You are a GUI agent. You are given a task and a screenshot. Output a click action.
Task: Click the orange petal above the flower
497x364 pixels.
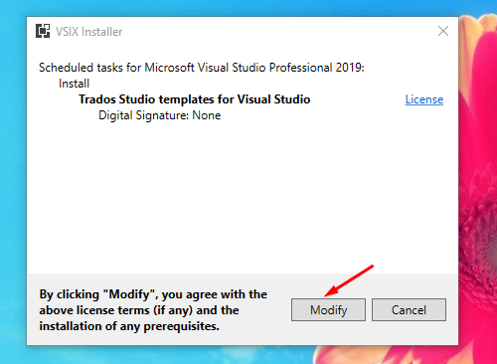coord(479,23)
